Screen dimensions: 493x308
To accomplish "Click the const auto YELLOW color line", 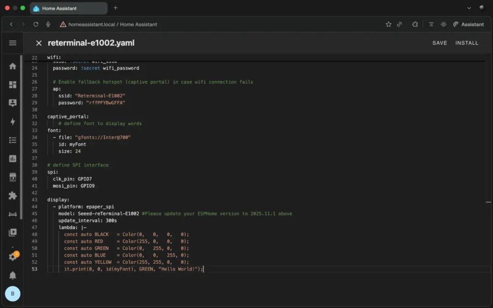I will (x=127, y=262).
